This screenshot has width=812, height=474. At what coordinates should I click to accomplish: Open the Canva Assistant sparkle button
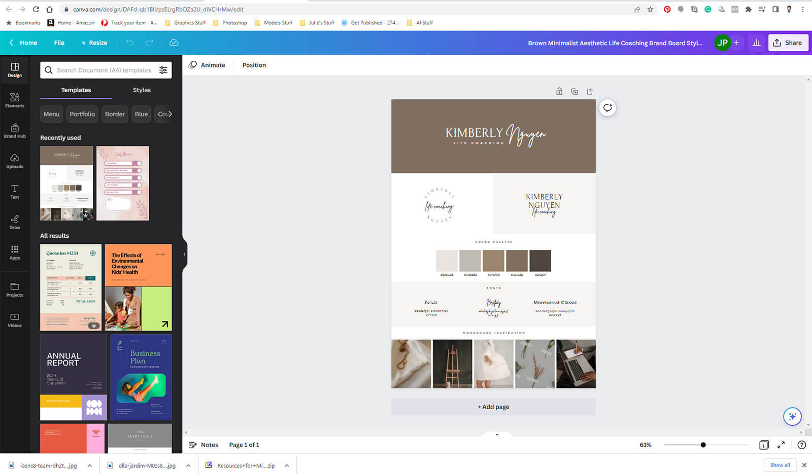pos(792,416)
